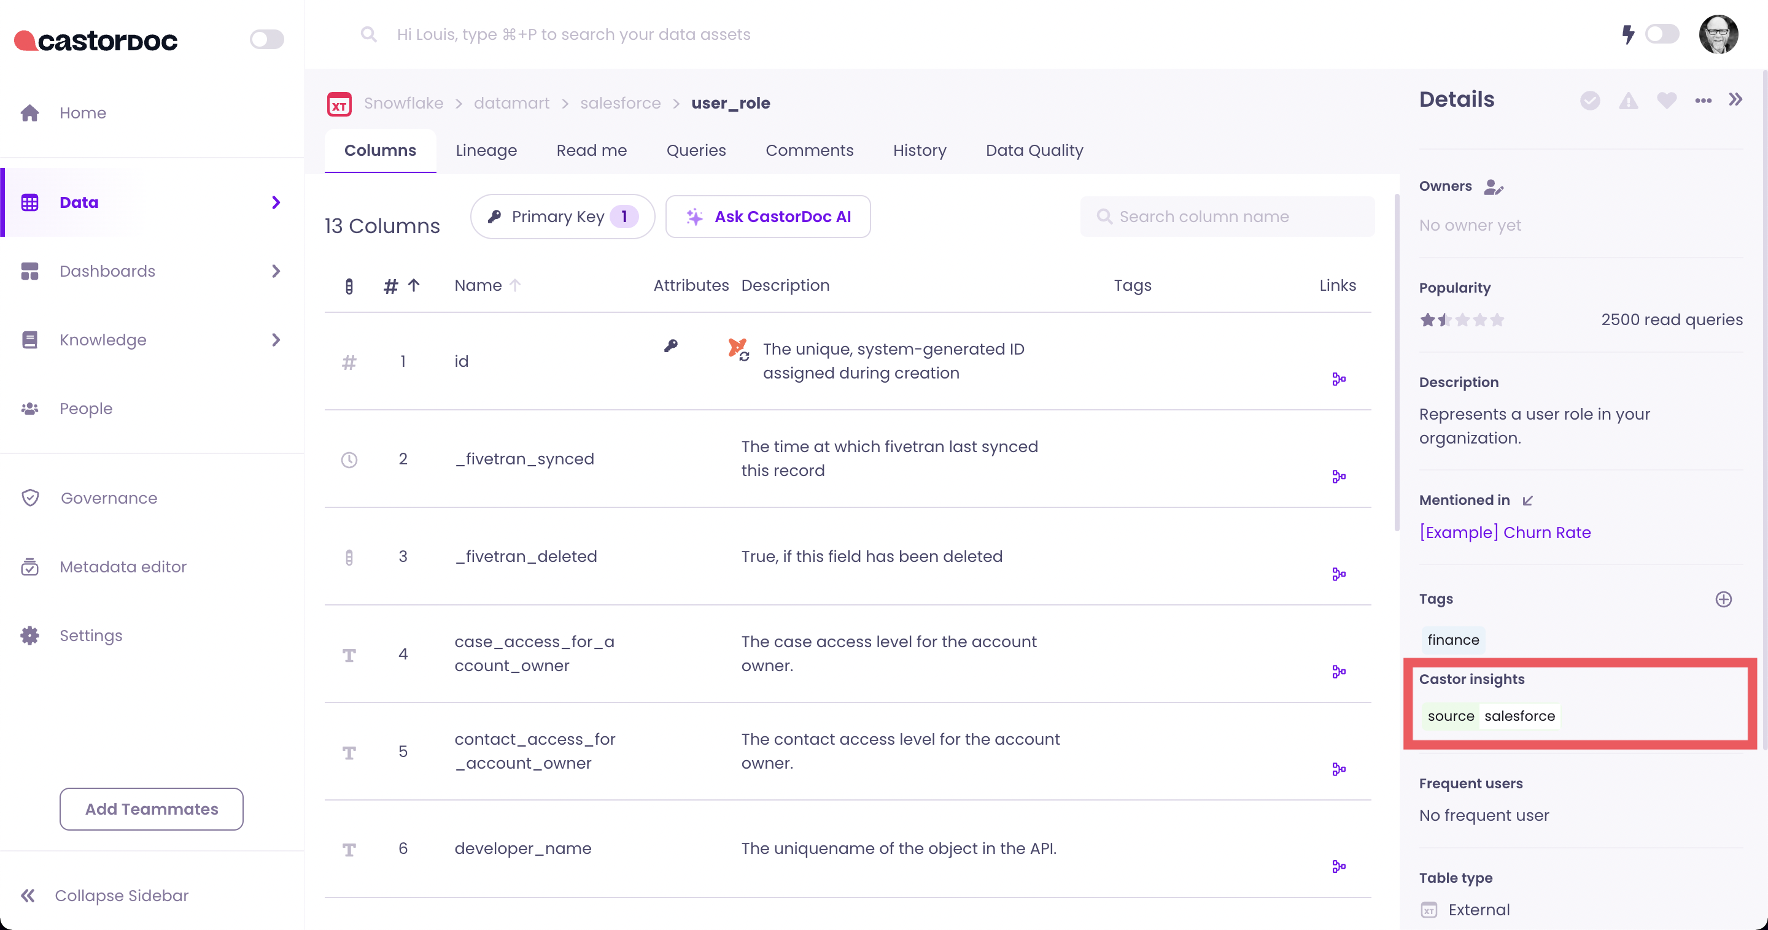This screenshot has width=1768, height=930.
Task: Click the verified checkmark icon in Details
Action: (x=1589, y=101)
